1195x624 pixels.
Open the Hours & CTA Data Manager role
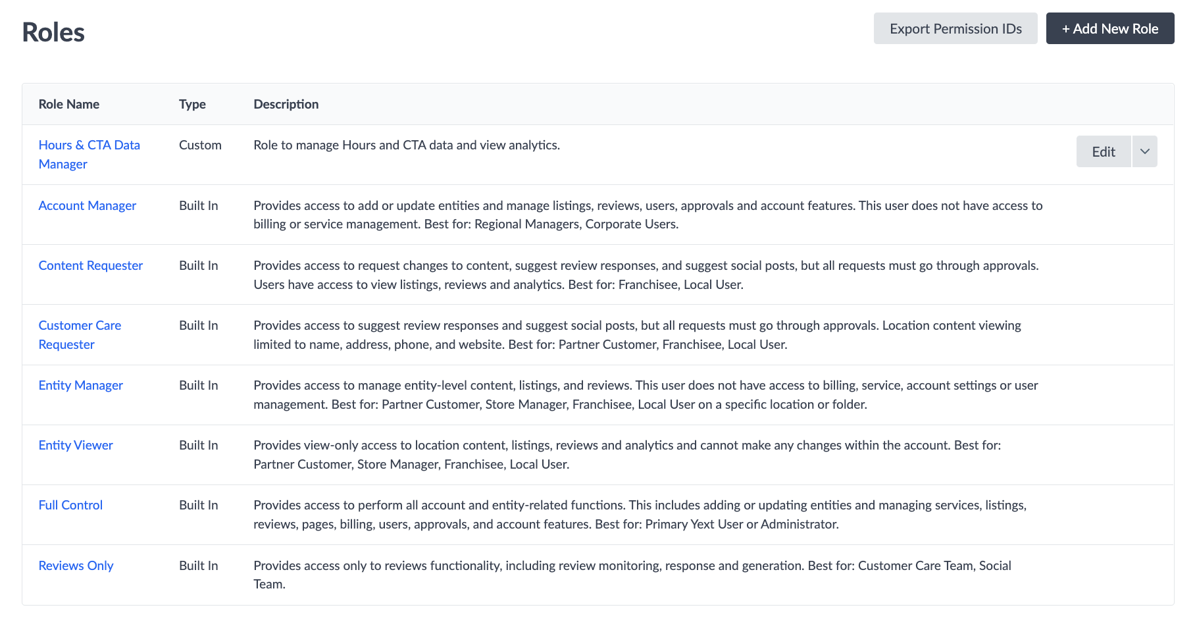point(89,154)
